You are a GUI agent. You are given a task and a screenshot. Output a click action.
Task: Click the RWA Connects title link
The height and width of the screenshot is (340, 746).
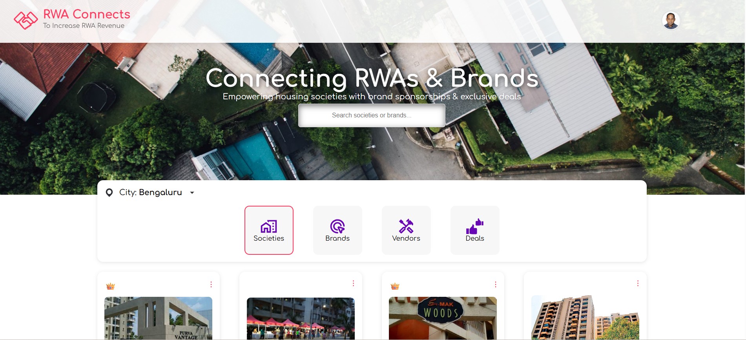click(x=87, y=14)
